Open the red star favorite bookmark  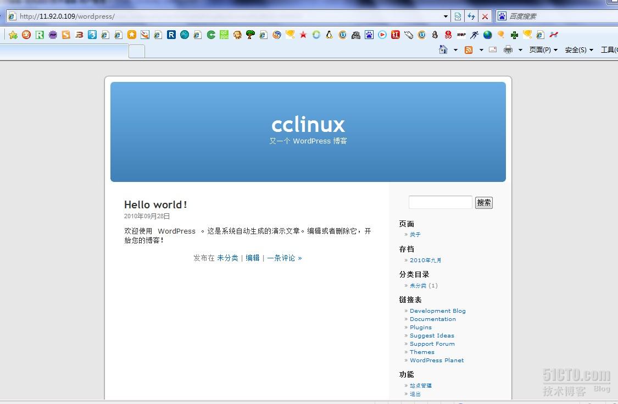303,35
